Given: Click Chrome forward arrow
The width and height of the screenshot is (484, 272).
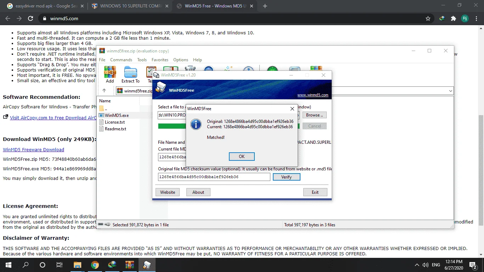Looking at the screenshot, I should 19,18.
